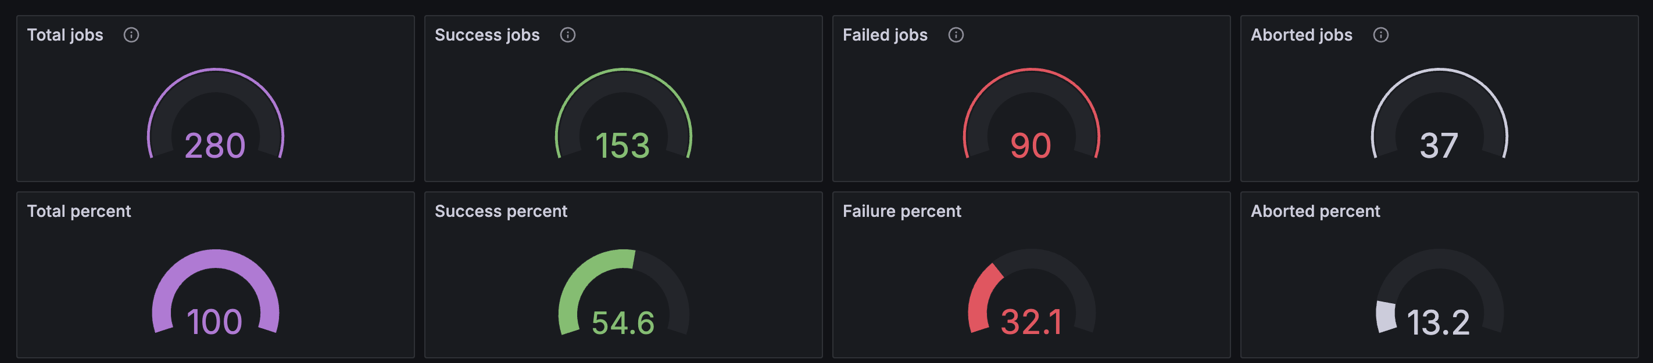This screenshot has width=1653, height=363.
Task: Click the Aborted jobs panel title
Action: 1301,35
